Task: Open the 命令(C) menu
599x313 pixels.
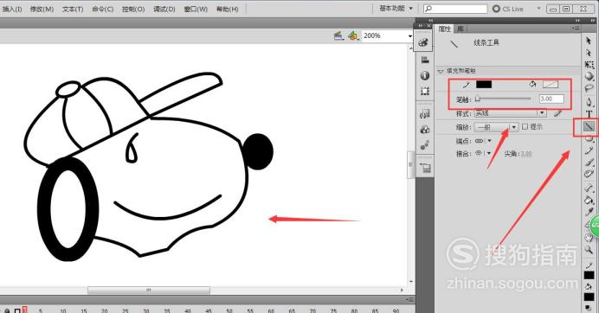Action: 103,9
